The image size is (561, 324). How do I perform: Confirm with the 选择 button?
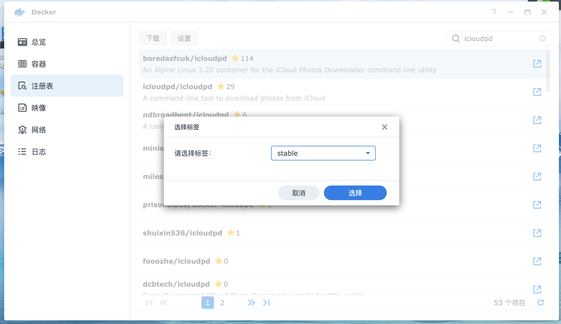(x=355, y=193)
